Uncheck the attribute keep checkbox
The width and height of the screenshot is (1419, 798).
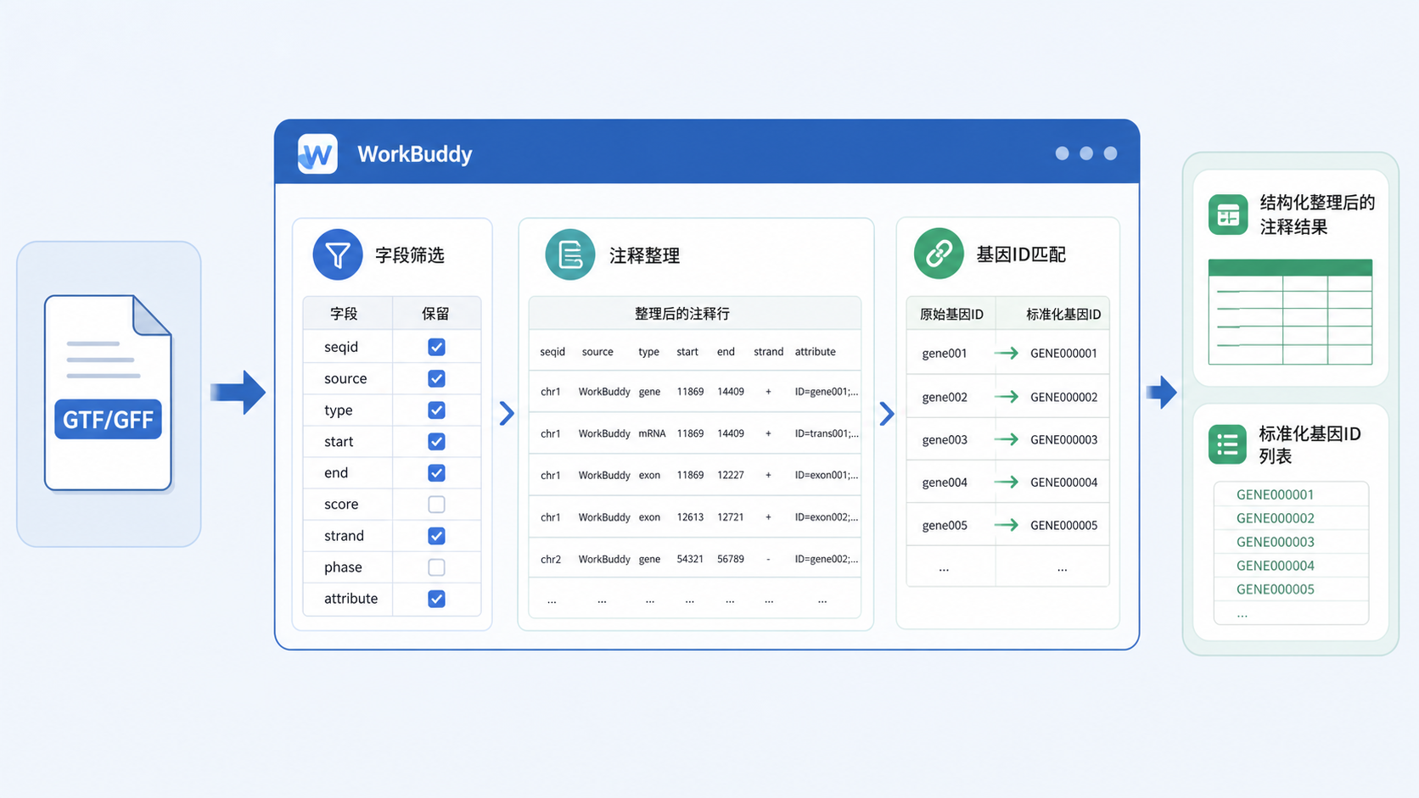click(x=436, y=599)
